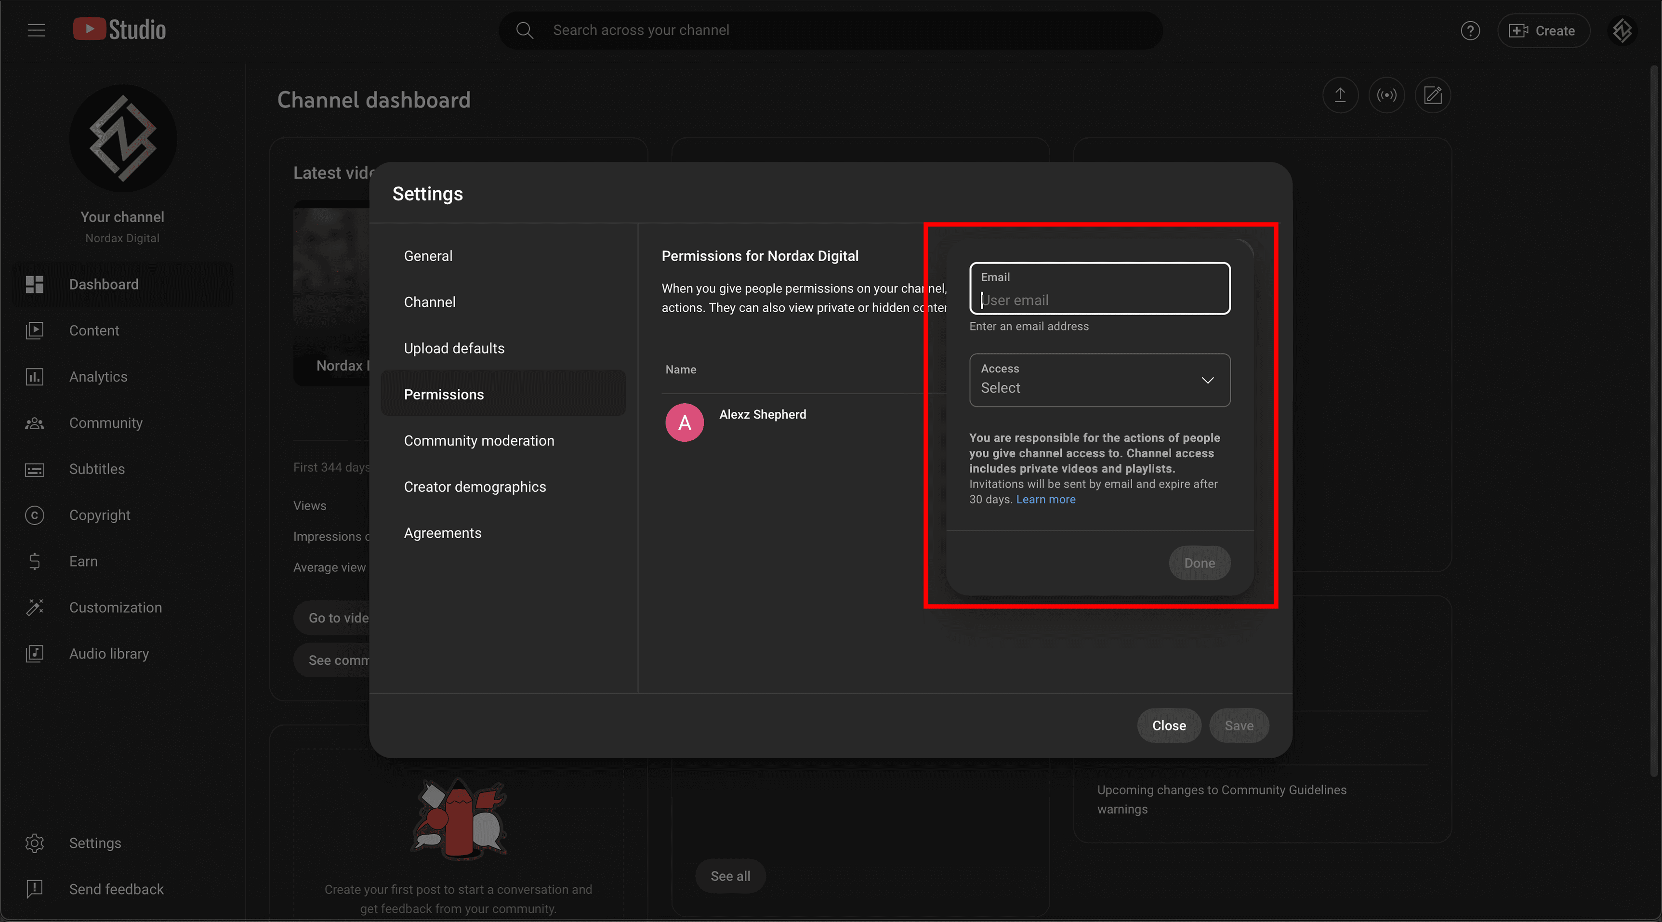Click the Help question mark icon
The width and height of the screenshot is (1662, 922).
click(x=1470, y=30)
